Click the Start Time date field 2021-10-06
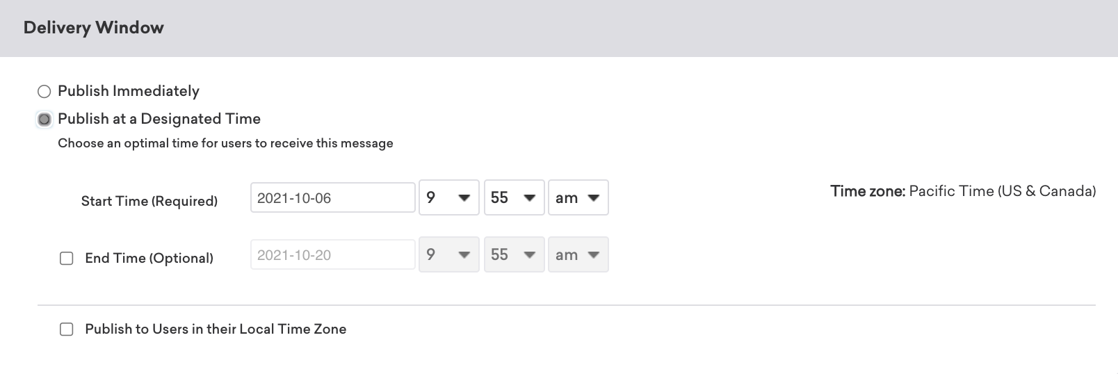The width and height of the screenshot is (1118, 374). coord(332,198)
